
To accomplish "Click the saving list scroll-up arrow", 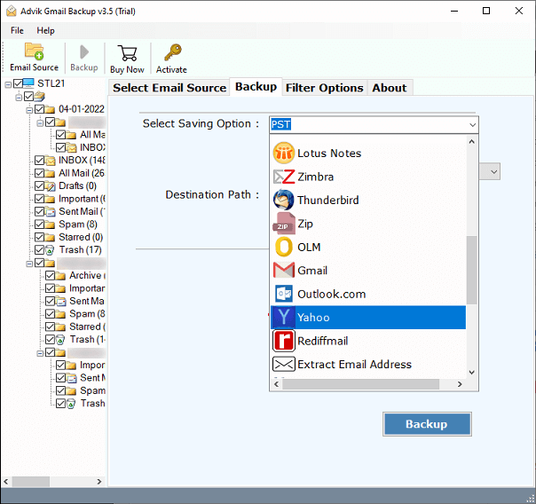I will click(x=472, y=141).
